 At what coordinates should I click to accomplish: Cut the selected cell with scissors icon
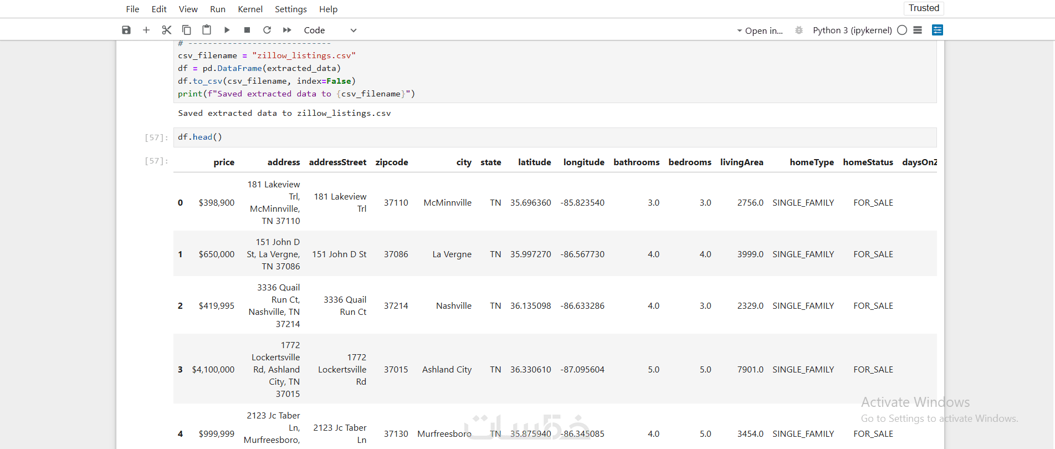tap(166, 30)
